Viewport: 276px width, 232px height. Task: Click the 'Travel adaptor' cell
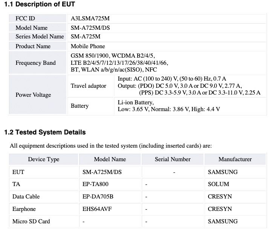[x=89, y=86]
